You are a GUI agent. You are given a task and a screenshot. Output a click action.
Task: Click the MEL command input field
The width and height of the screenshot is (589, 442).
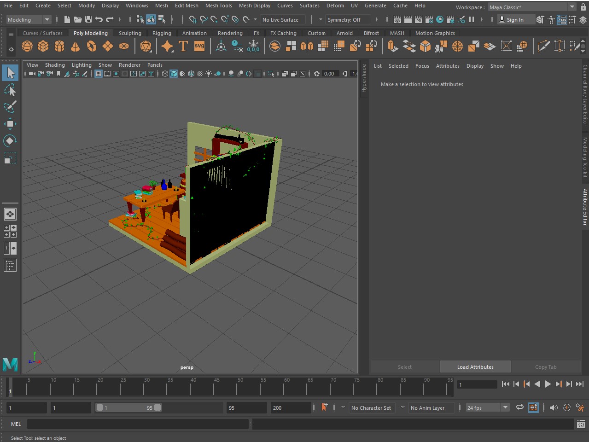point(138,424)
